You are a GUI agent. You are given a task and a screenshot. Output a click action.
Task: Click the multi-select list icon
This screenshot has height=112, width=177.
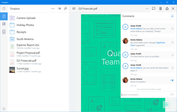pos(59,8)
